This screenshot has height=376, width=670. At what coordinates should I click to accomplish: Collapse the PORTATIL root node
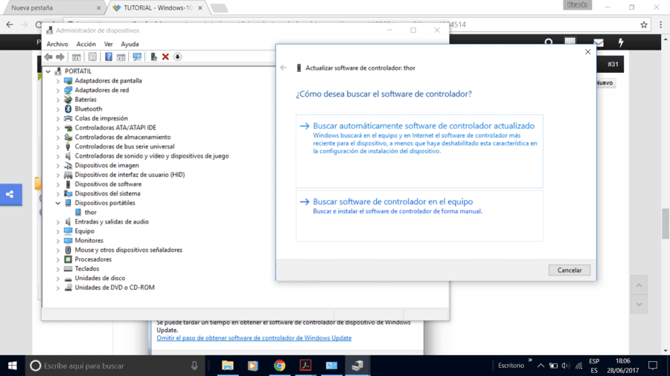[48, 71]
